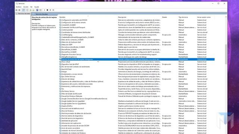Select Firewall de Windows Defender service
The height and width of the screenshot is (134, 239).
coord(137,96)
